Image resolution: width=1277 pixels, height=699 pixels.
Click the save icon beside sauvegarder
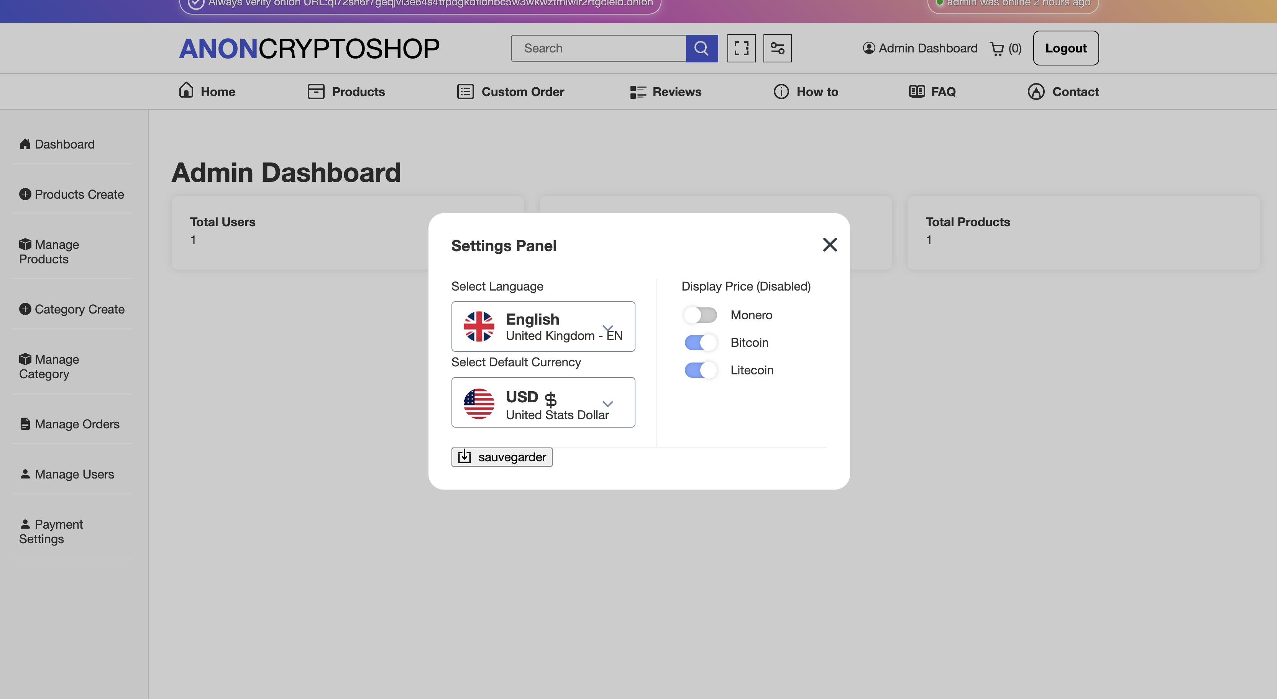click(x=465, y=456)
